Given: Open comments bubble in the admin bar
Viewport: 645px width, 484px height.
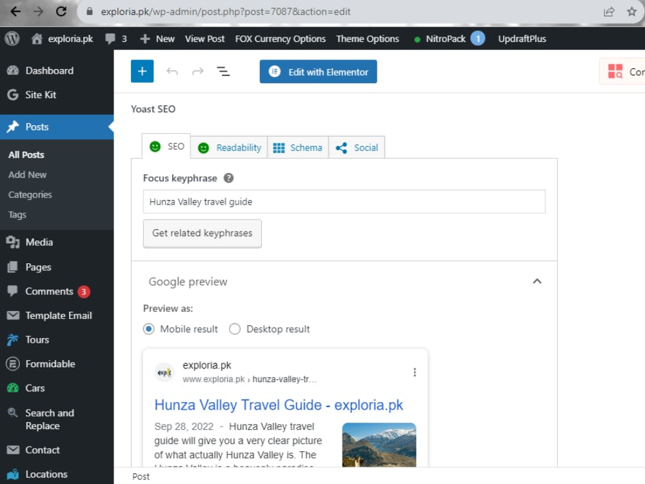Looking at the screenshot, I should click(110, 39).
